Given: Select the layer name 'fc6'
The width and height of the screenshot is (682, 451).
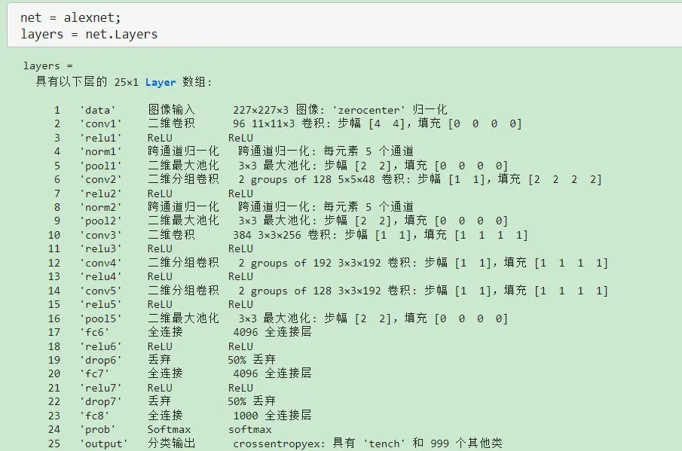Looking at the screenshot, I should pyautogui.click(x=94, y=332).
